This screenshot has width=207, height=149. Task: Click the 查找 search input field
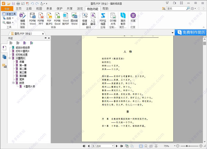click(x=176, y=9)
